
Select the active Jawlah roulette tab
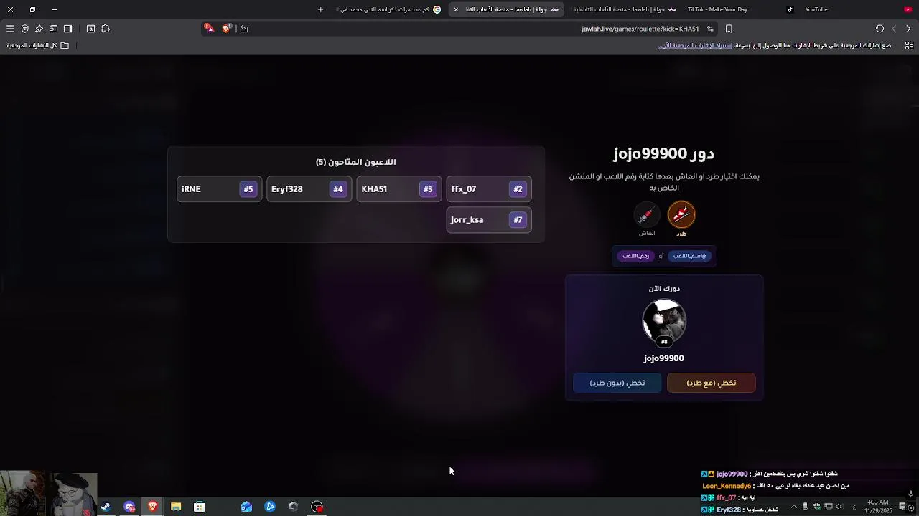pyautogui.click(x=506, y=9)
